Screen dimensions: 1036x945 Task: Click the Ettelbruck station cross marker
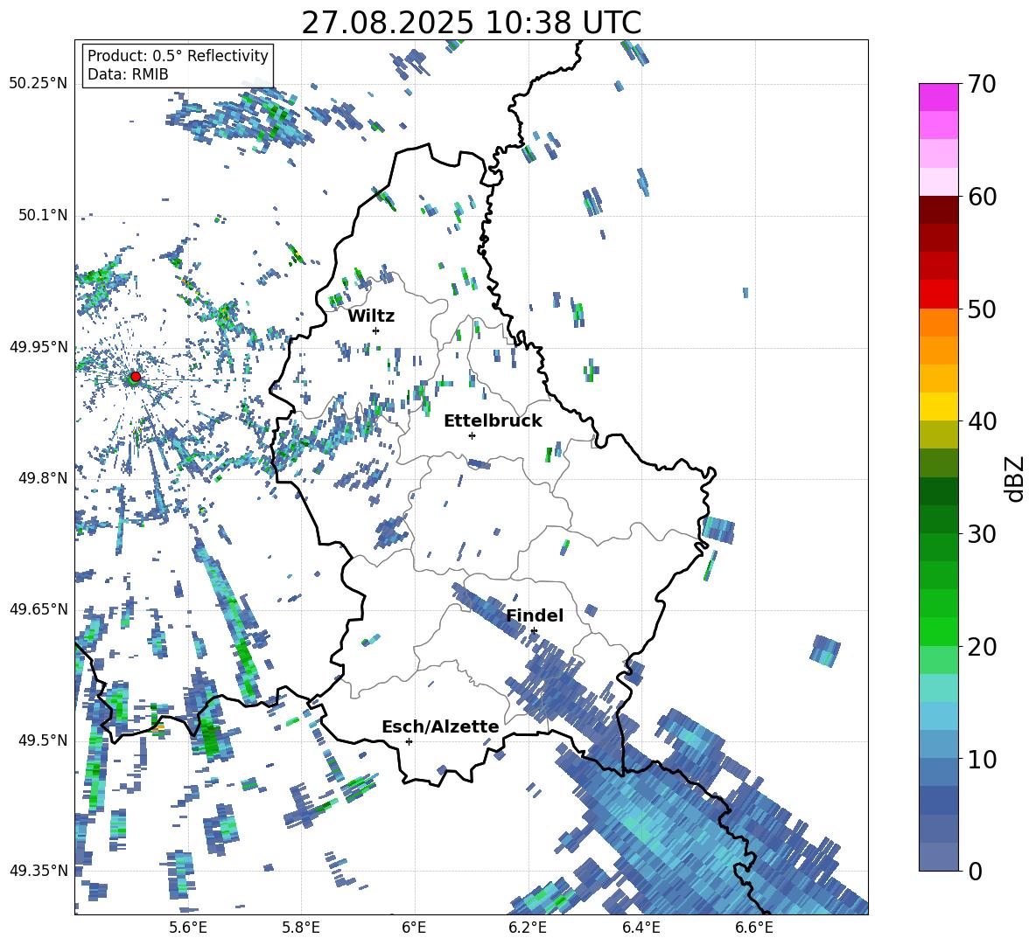point(472,435)
